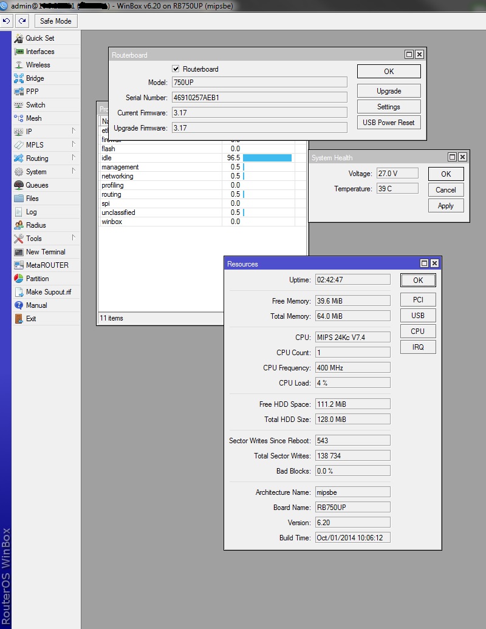The height and width of the screenshot is (629, 486).
Task: Open Quick Set icon in sidebar
Action: 19,38
